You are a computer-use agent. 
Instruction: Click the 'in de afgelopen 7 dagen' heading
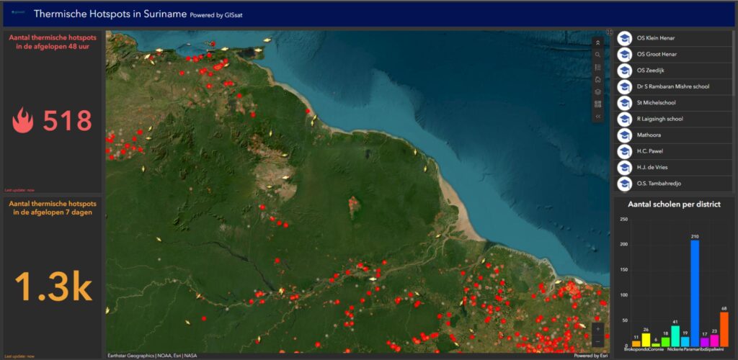click(53, 212)
